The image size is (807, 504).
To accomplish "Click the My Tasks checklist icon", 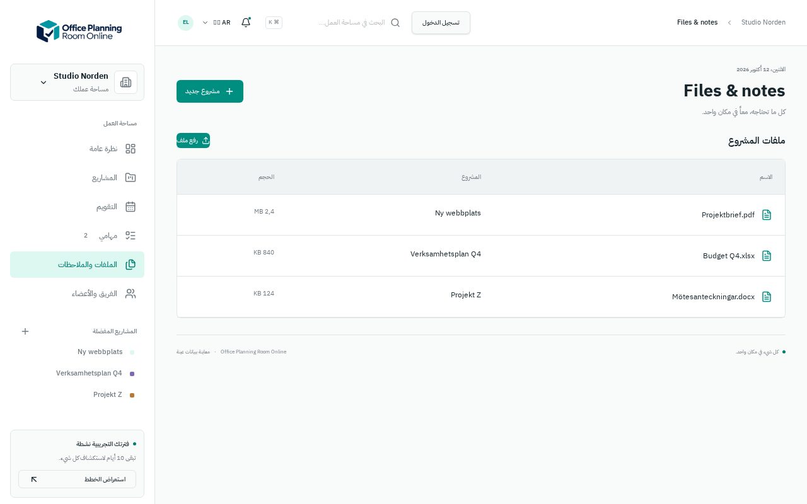I will pyautogui.click(x=131, y=236).
